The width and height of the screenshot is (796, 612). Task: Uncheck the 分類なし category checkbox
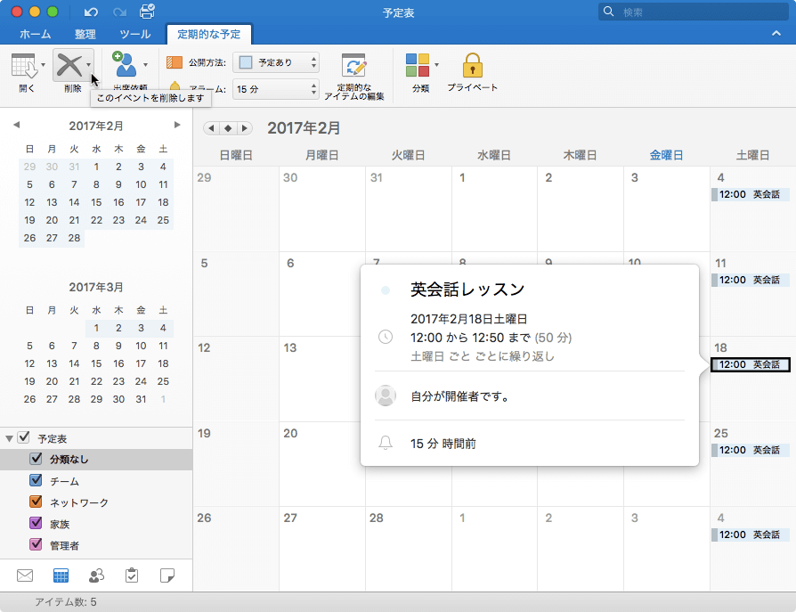[36, 459]
